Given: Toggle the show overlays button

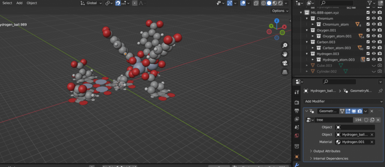Looking at the screenshot, I should tap(243, 3).
